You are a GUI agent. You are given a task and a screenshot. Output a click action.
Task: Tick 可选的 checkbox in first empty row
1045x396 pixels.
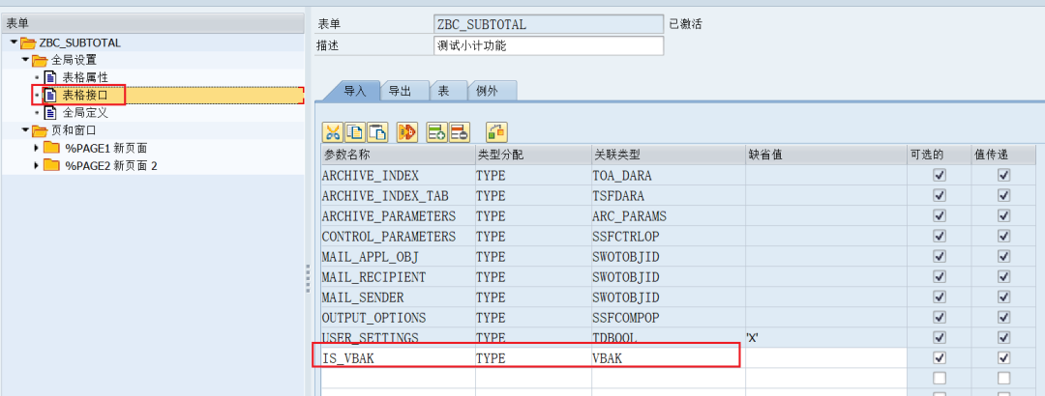coord(939,378)
